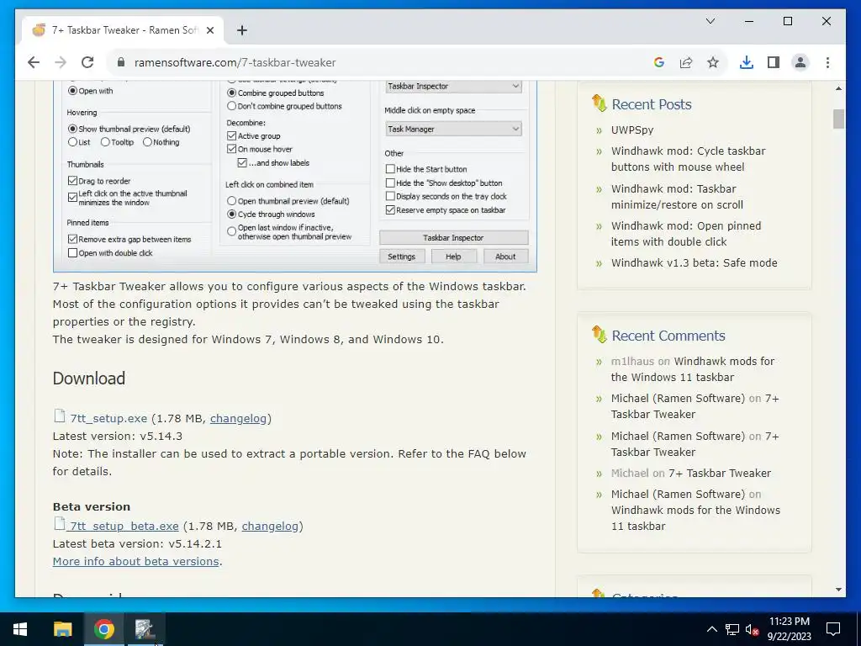The width and height of the screenshot is (861, 646).
Task: Open Taskbar Inspector dropdown in screenshot
Action: [x=453, y=87]
